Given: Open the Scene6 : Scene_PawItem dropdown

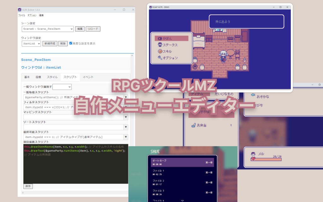Looking at the screenshot, I should click(48, 29).
